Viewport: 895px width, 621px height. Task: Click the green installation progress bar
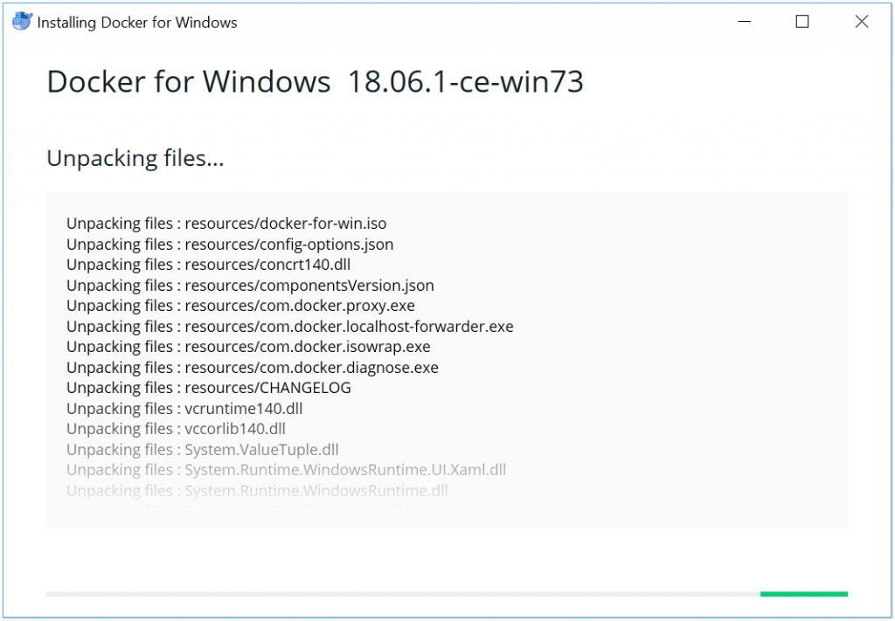(x=804, y=594)
